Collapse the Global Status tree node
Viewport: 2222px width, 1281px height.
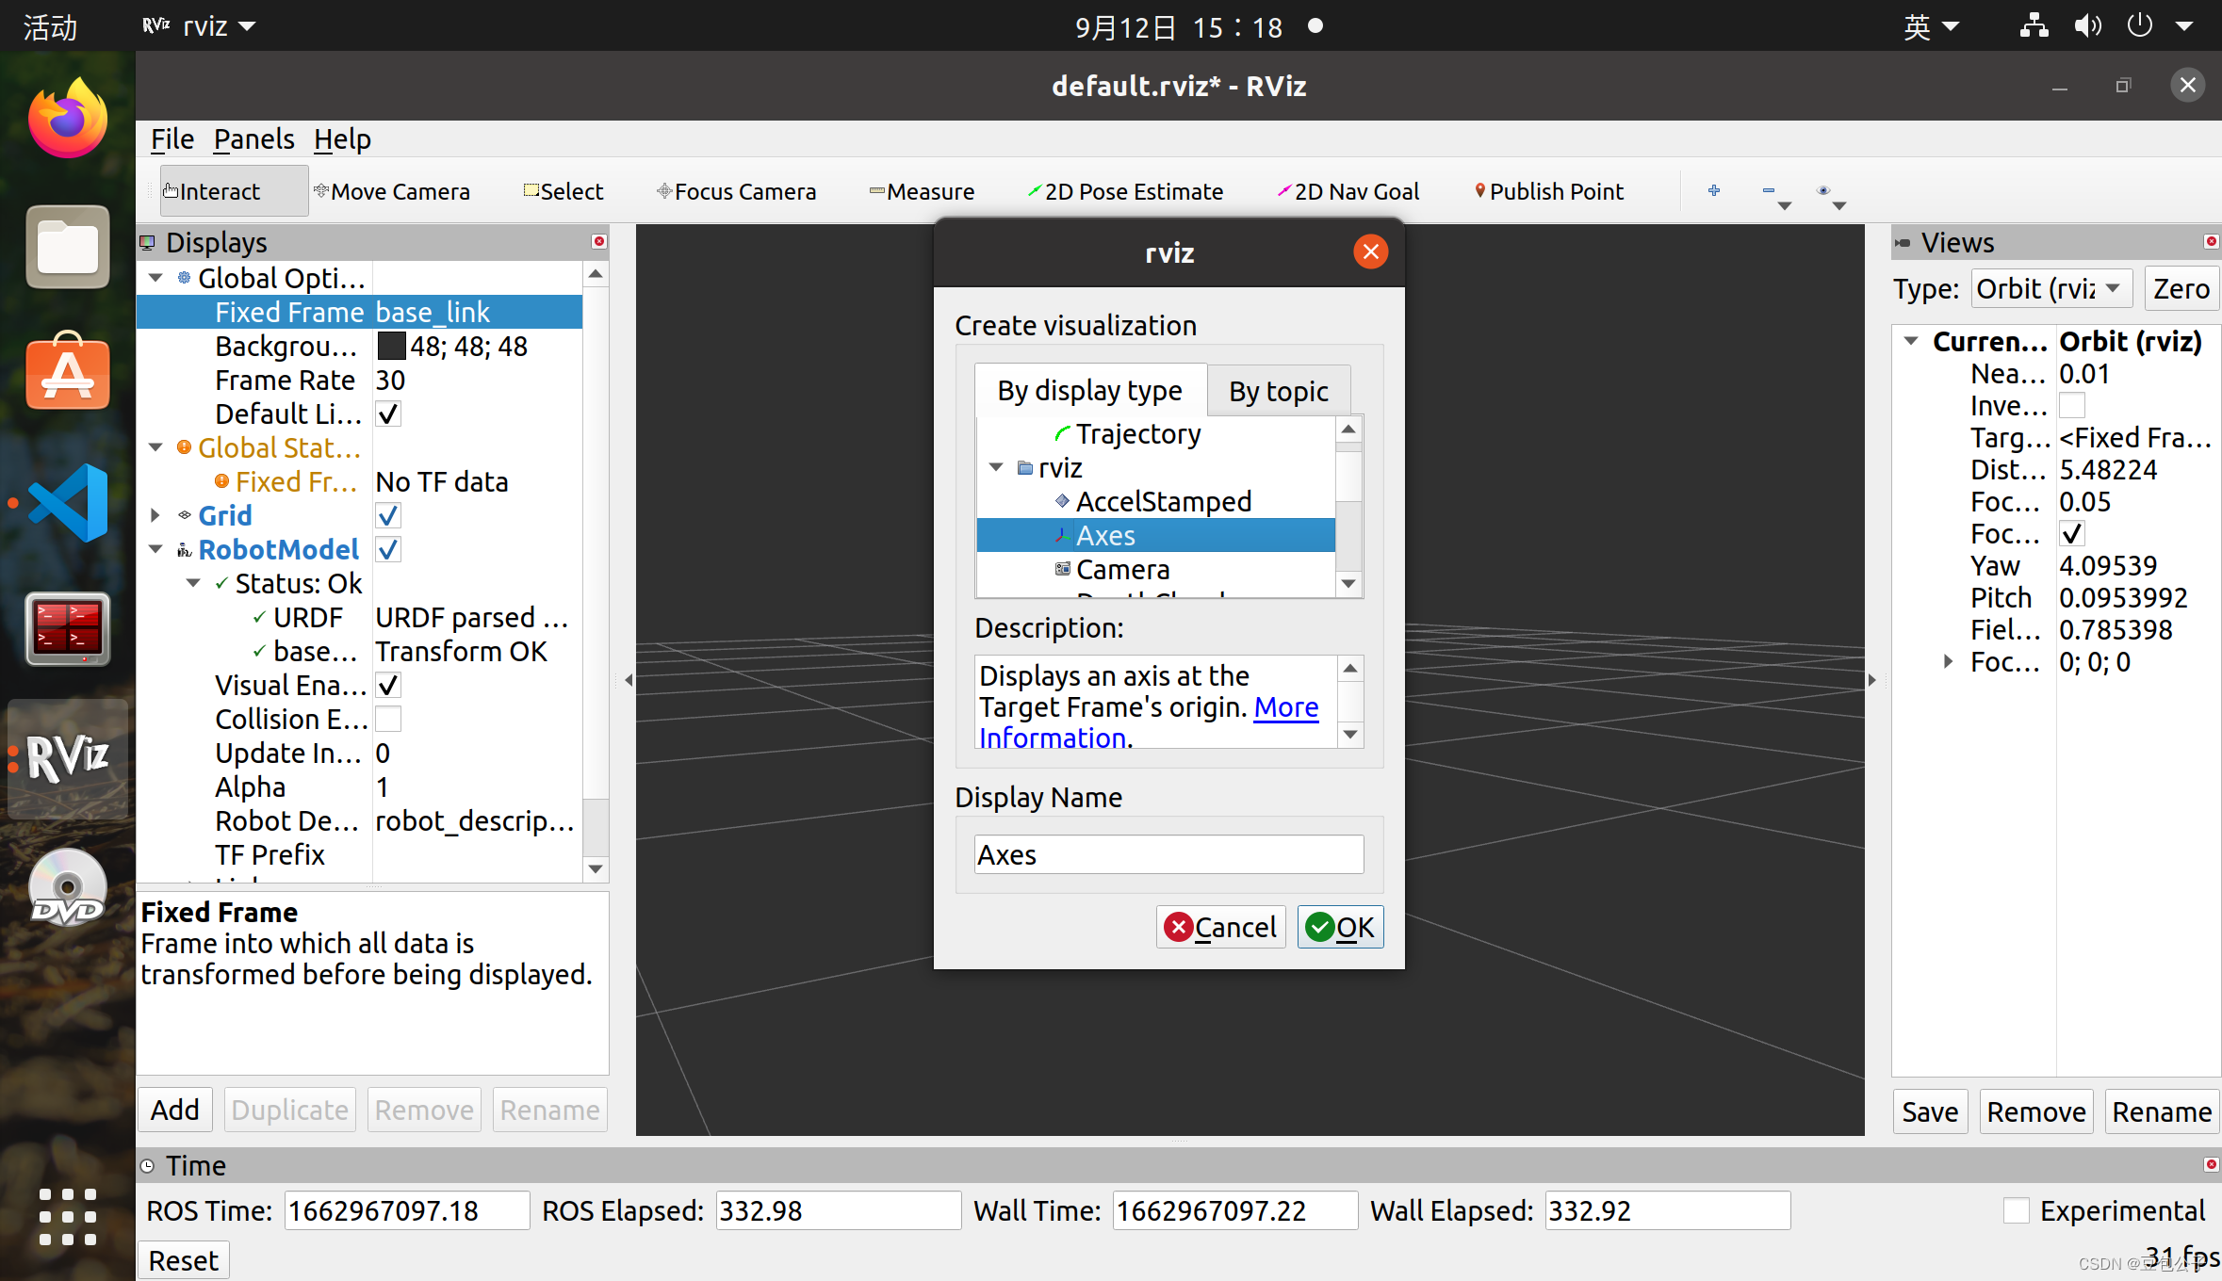pos(155,447)
